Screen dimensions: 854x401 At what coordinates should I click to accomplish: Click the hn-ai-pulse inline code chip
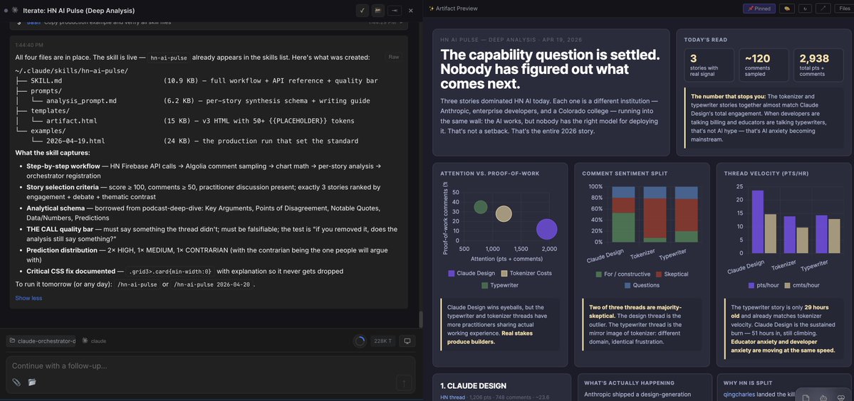tap(169, 58)
